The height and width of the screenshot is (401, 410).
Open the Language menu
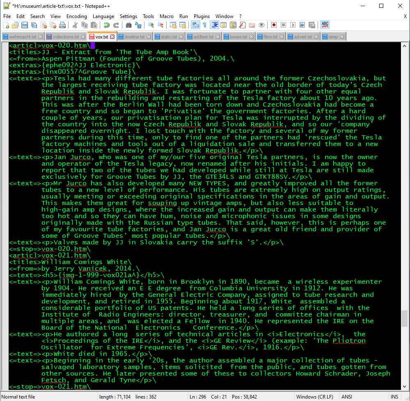pos(103,16)
